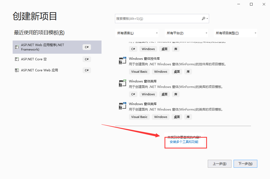
Task: Click the C# tag in the partially hidden top template
Action: point(133,49)
